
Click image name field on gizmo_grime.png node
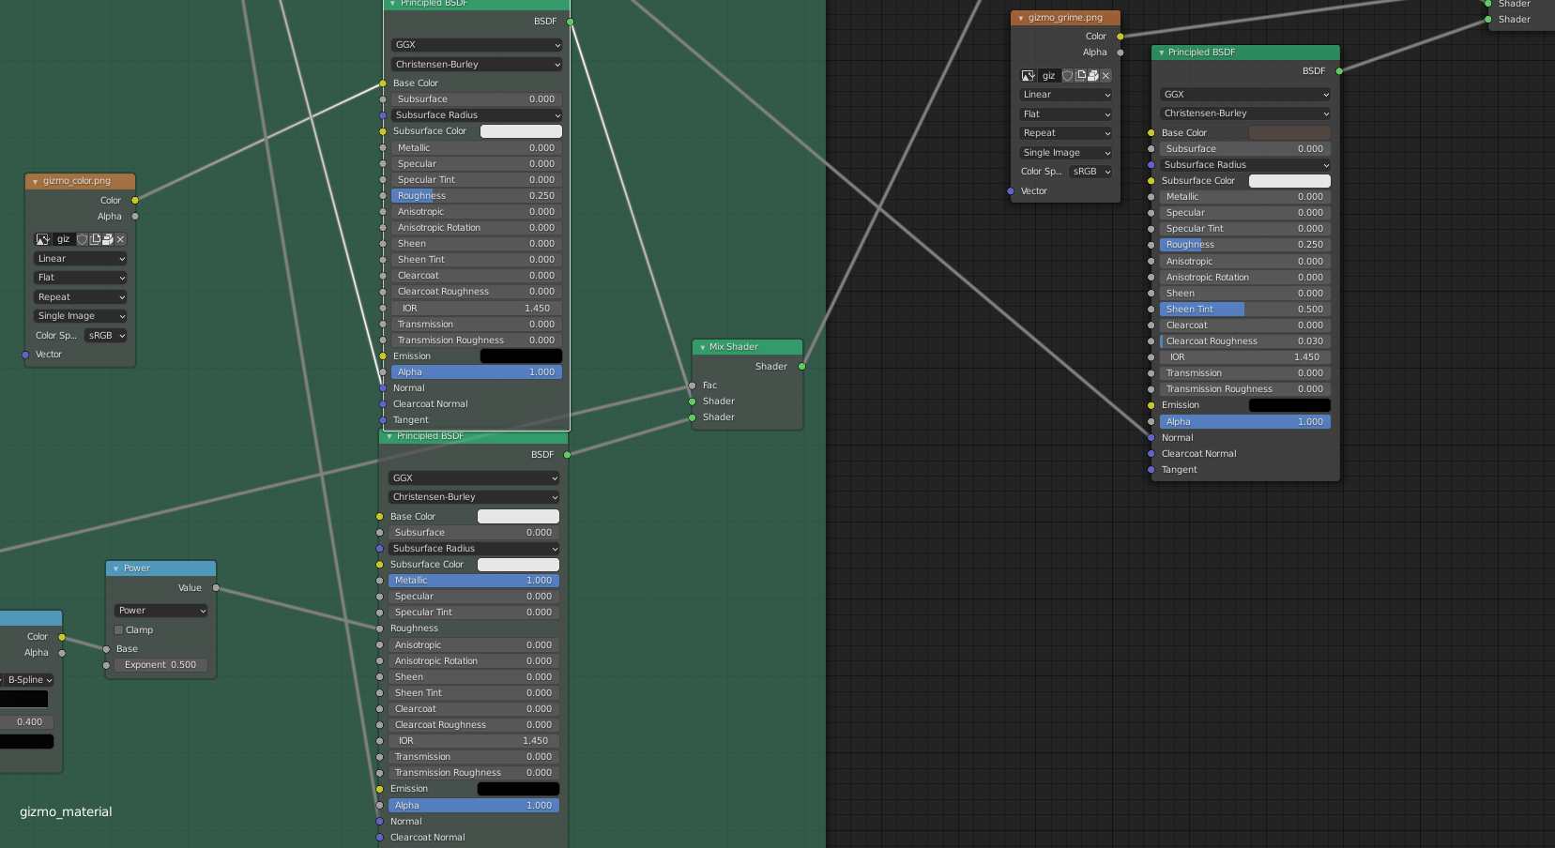pos(1049,76)
